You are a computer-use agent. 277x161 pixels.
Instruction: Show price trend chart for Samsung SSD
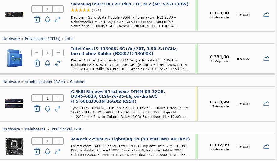pos(266,14)
